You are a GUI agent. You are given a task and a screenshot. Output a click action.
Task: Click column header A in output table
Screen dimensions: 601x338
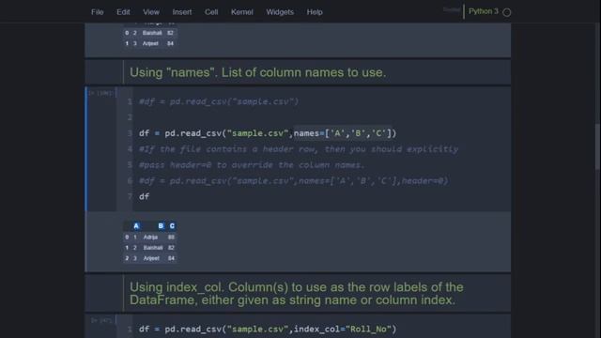tap(136, 226)
